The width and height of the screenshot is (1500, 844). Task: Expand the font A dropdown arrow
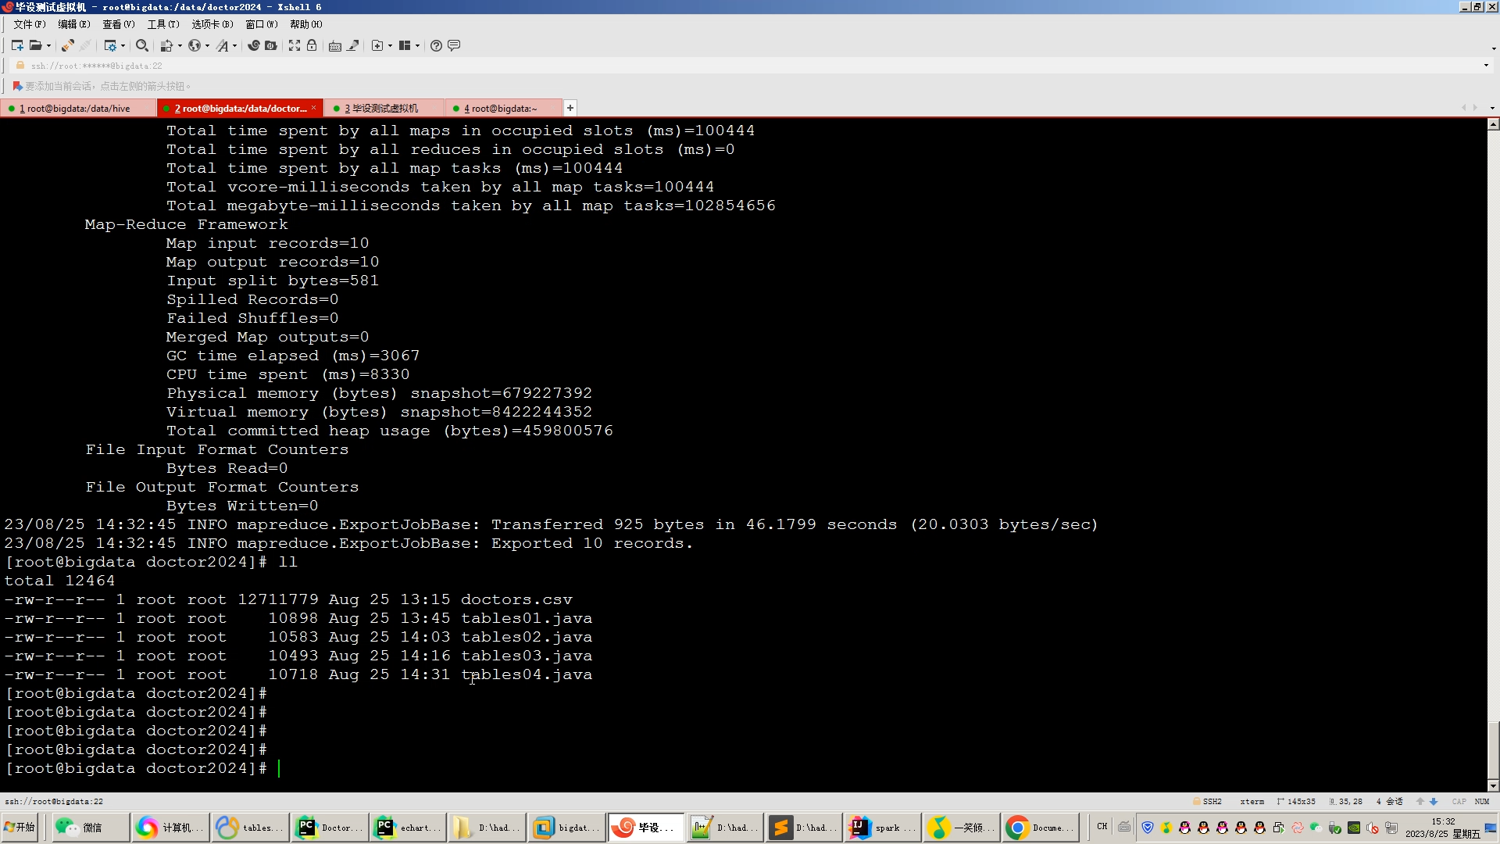click(234, 46)
